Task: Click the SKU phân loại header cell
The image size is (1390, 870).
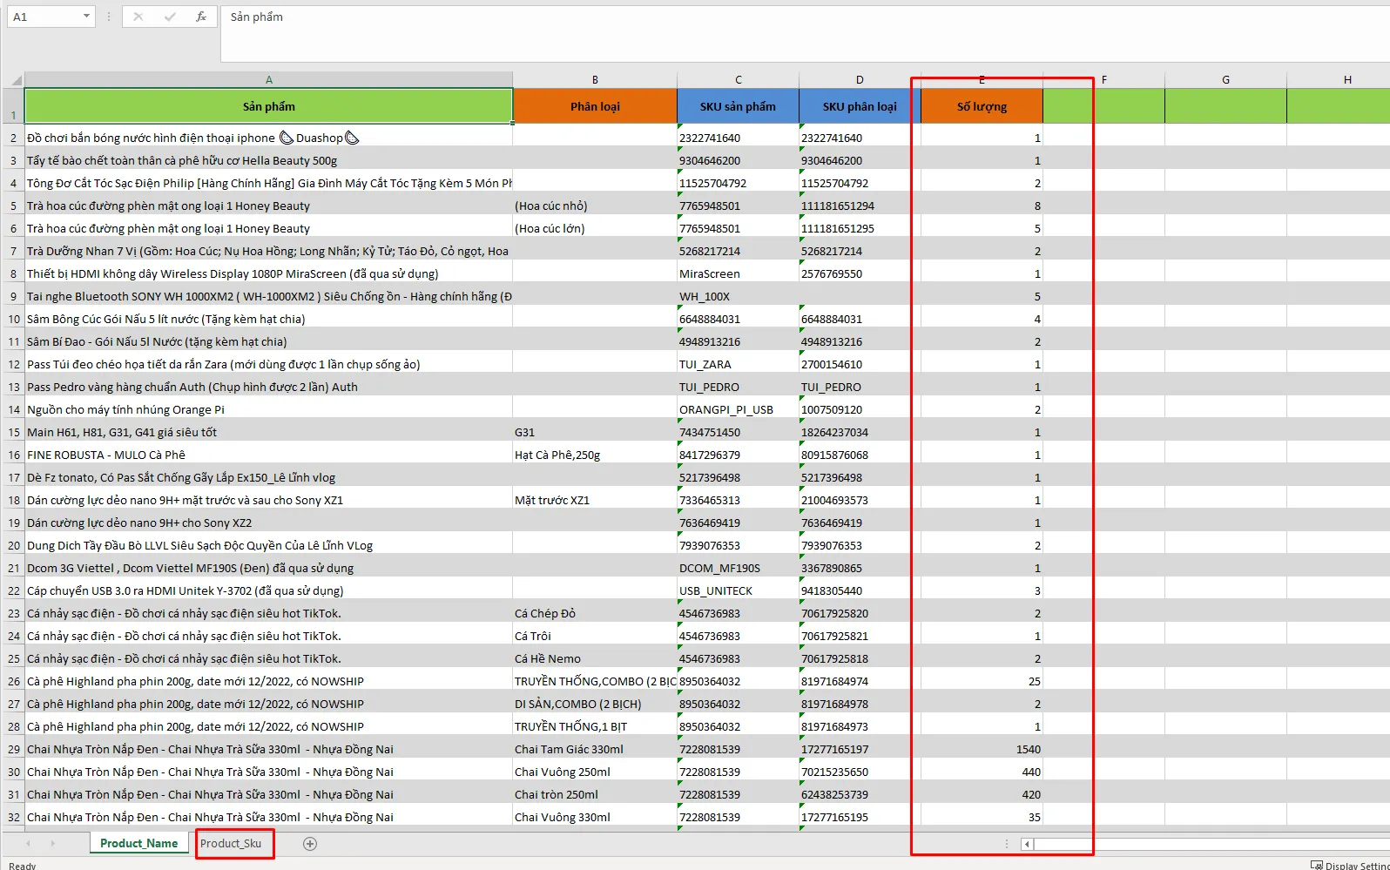Action: [860, 106]
